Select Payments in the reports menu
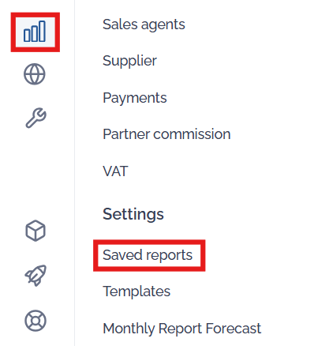The height and width of the screenshot is (346, 329). pyautogui.click(x=135, y=98)
